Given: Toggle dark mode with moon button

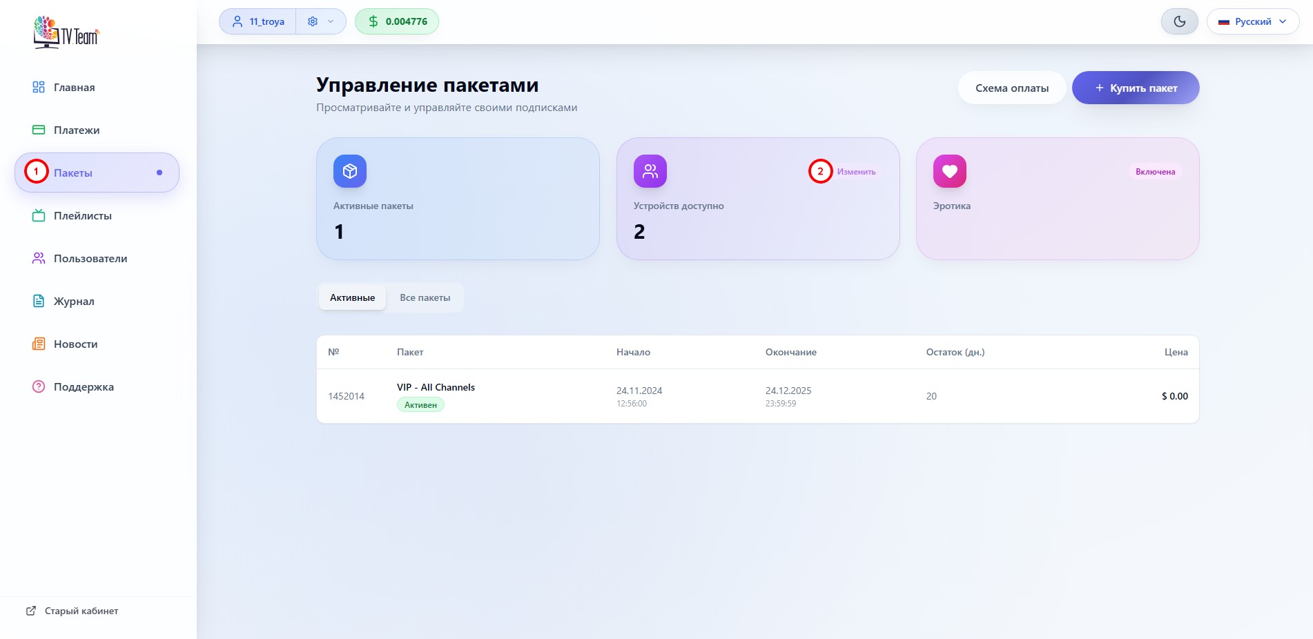Looking at the screenshot, I should [1179, 21].
